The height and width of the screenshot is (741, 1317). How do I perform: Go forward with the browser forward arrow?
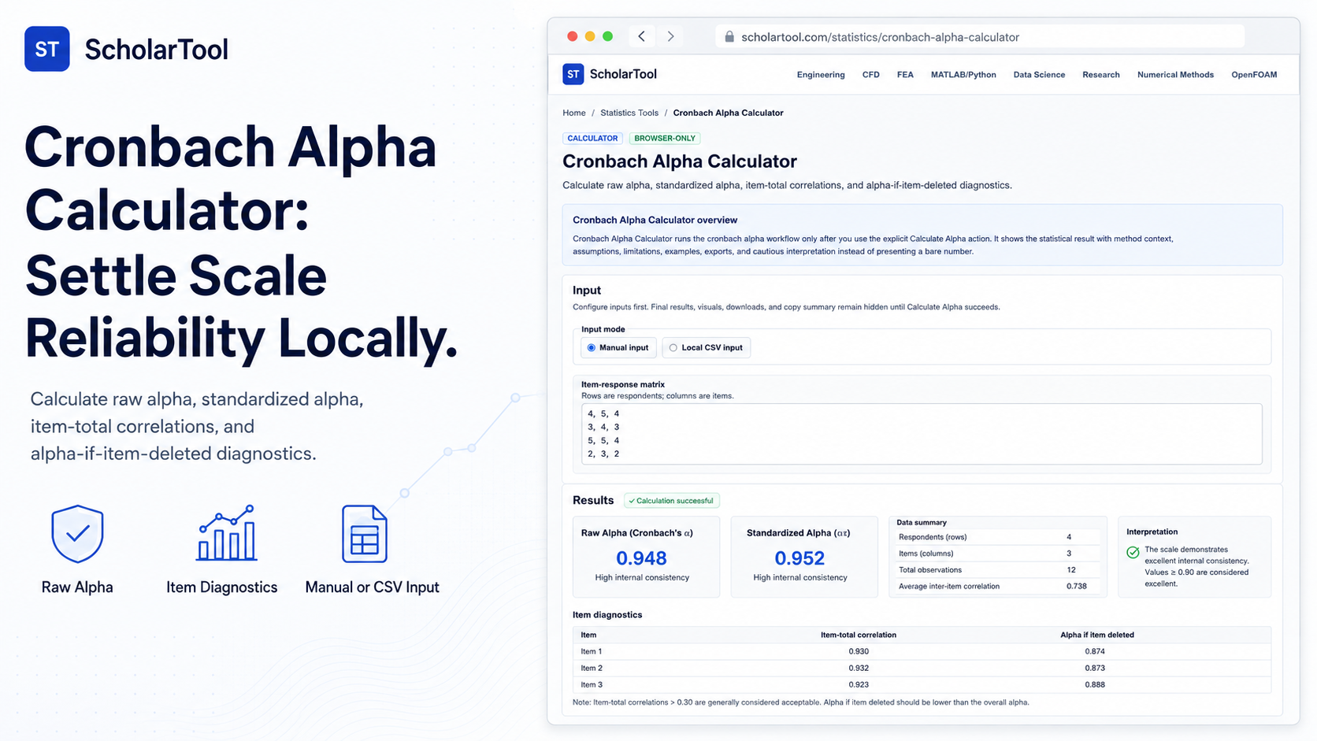pyautogui.click(x=670, y=36)
